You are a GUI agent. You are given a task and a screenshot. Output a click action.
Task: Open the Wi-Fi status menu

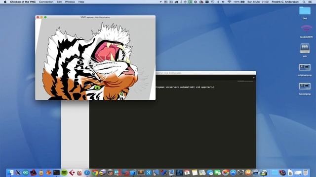(229, 2)
